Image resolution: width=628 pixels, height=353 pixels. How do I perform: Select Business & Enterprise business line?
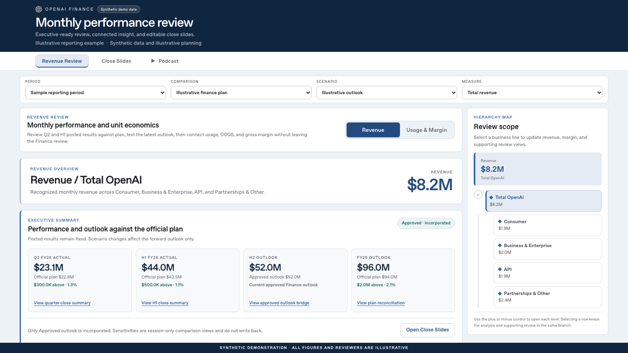tap(548, 249)
